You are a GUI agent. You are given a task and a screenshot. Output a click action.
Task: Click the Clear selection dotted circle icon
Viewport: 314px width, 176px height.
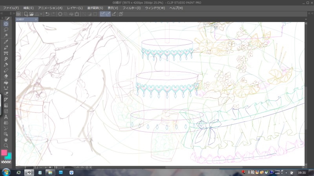click(60, 14)
